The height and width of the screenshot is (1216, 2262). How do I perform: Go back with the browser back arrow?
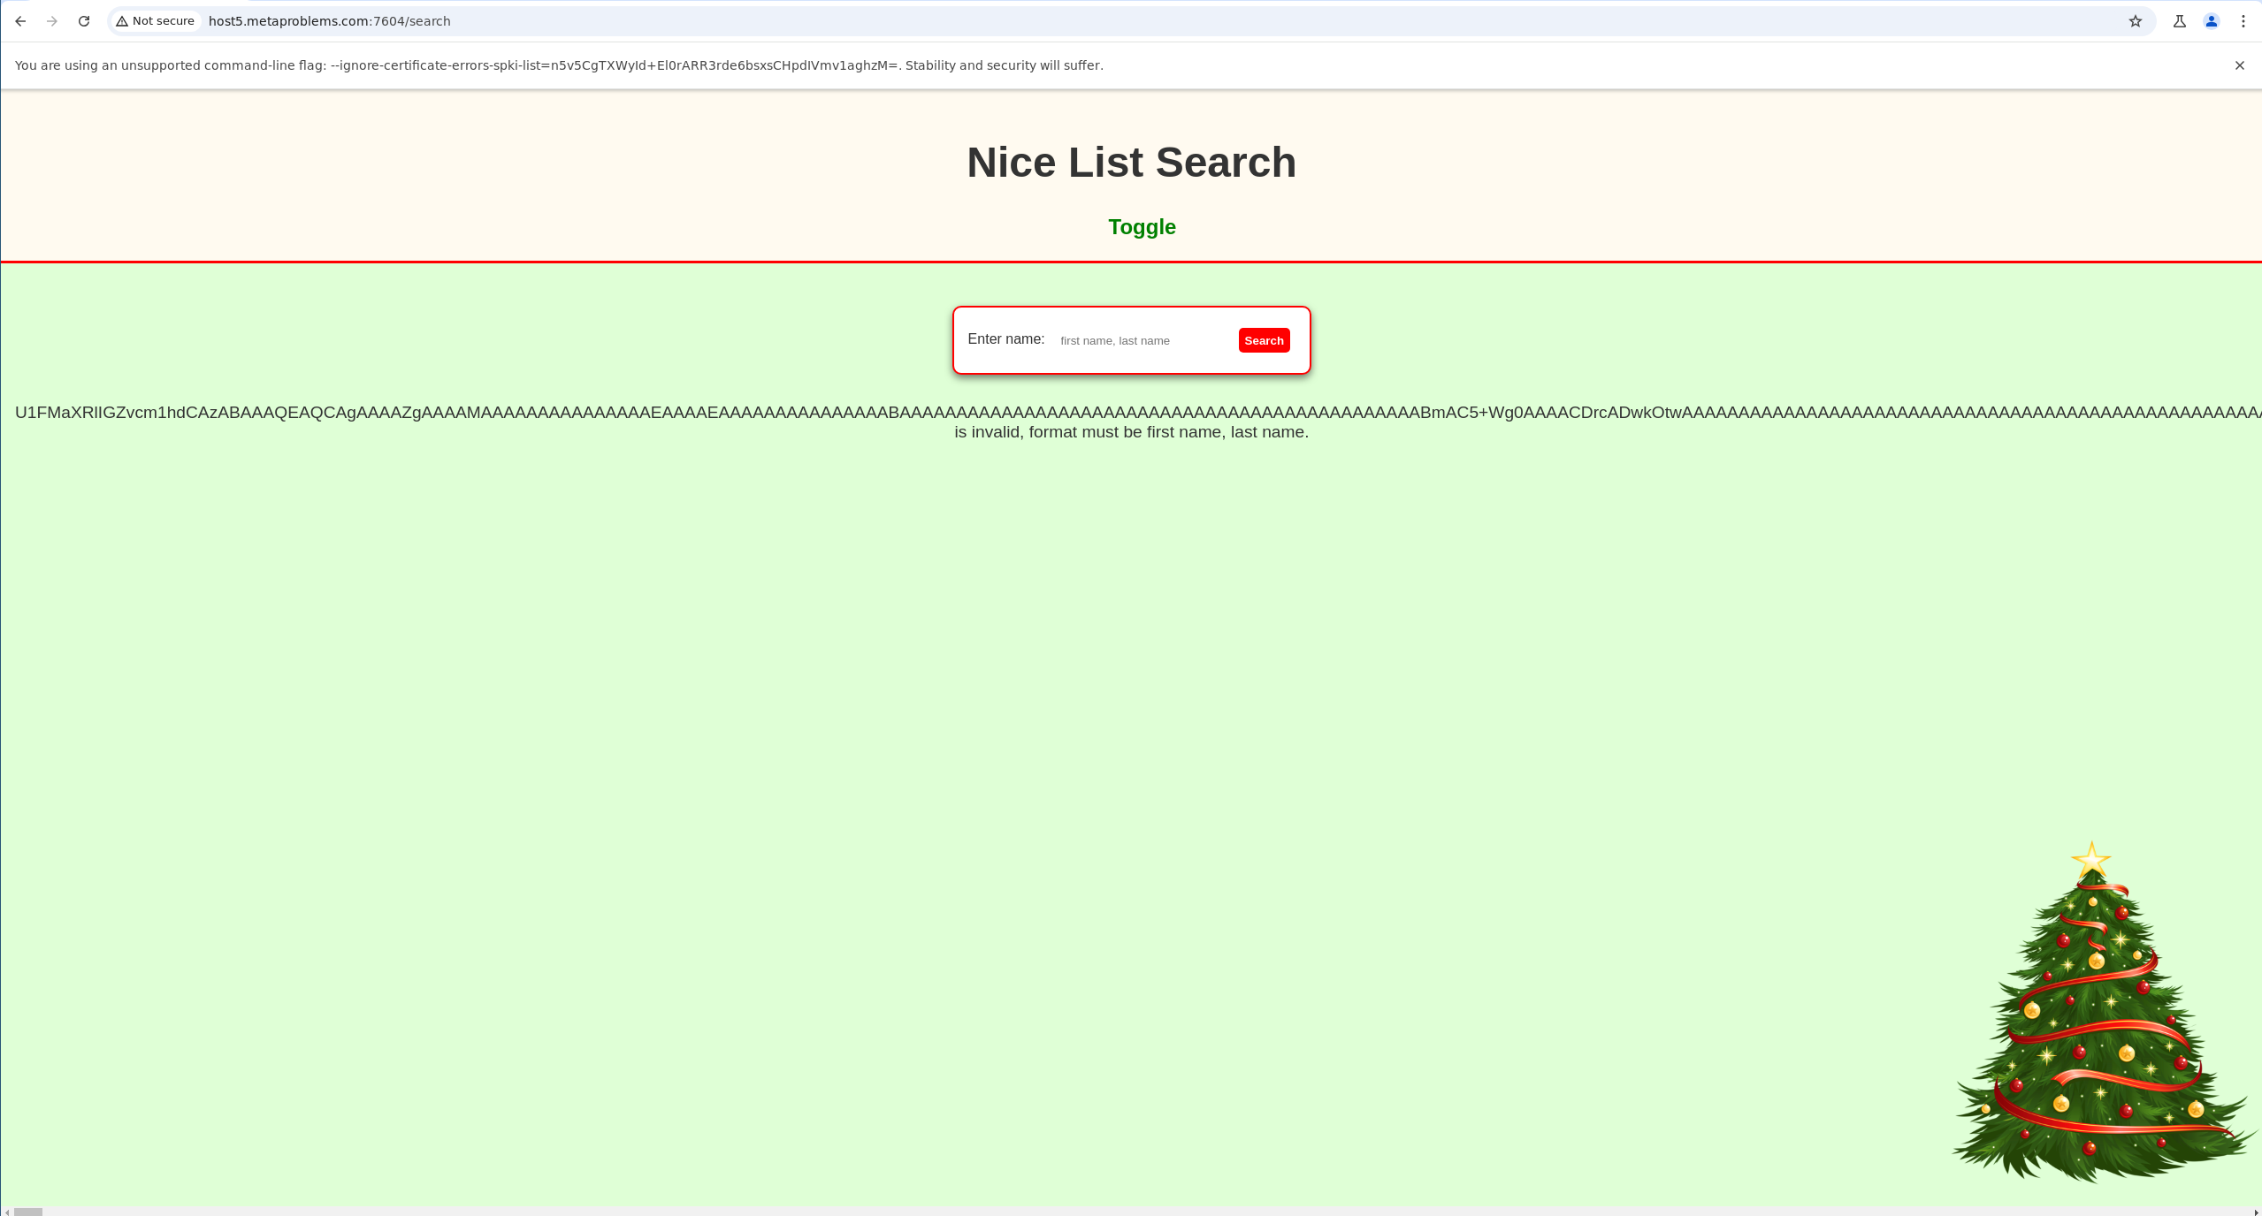[x=20, y=21]
